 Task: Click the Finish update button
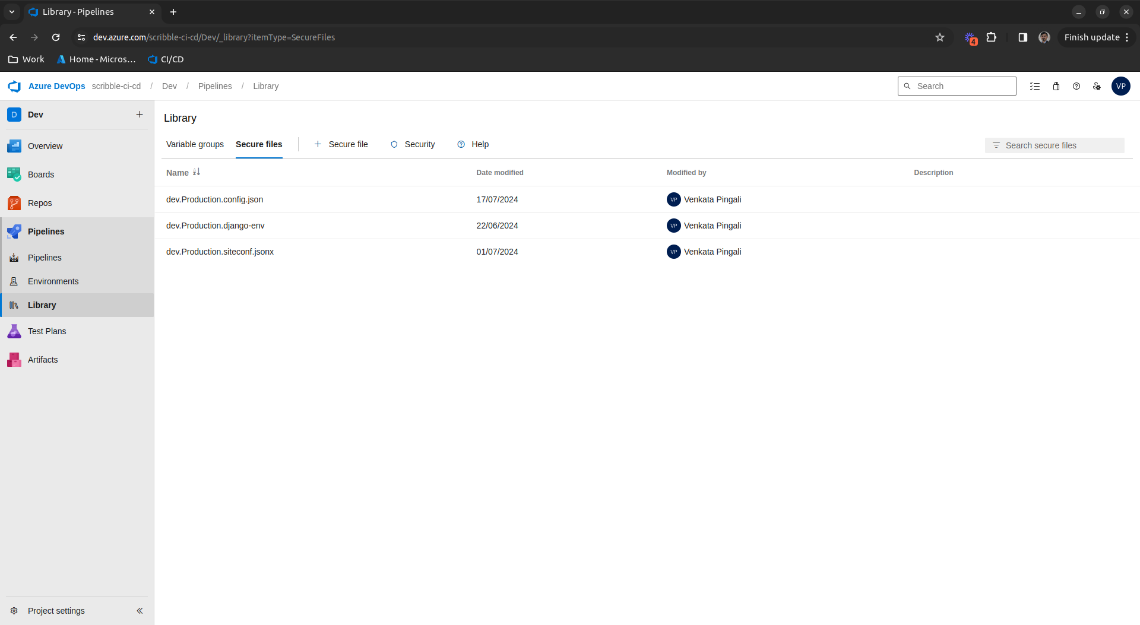[1096, 37]
